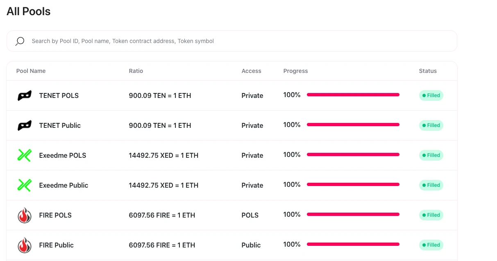Screen dimensions: 497x261
Task: Click Filled badge in Exeedme Public row
Action: pyautogui.click(x=431, y=185)
